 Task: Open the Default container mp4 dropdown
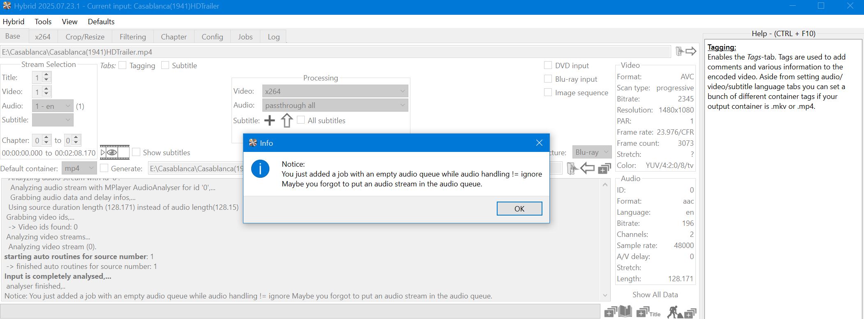click(79, 168)
